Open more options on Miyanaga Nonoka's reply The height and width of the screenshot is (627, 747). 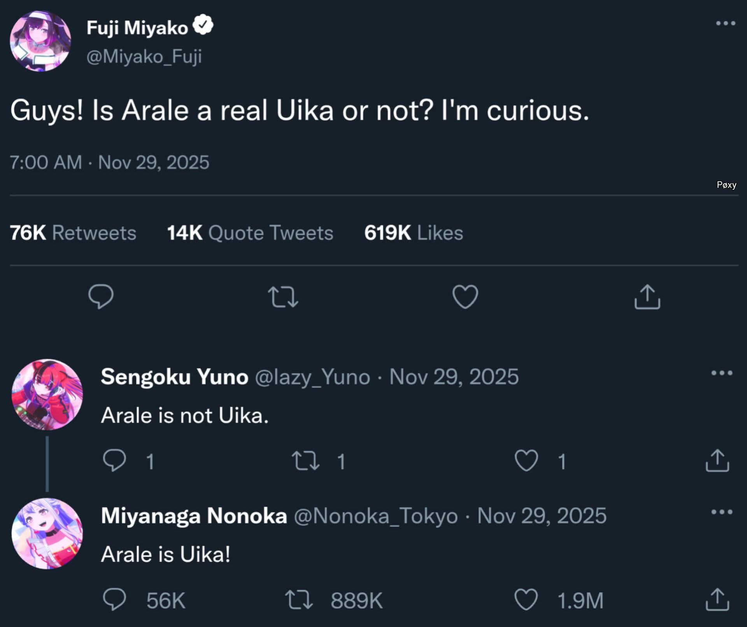722,512
